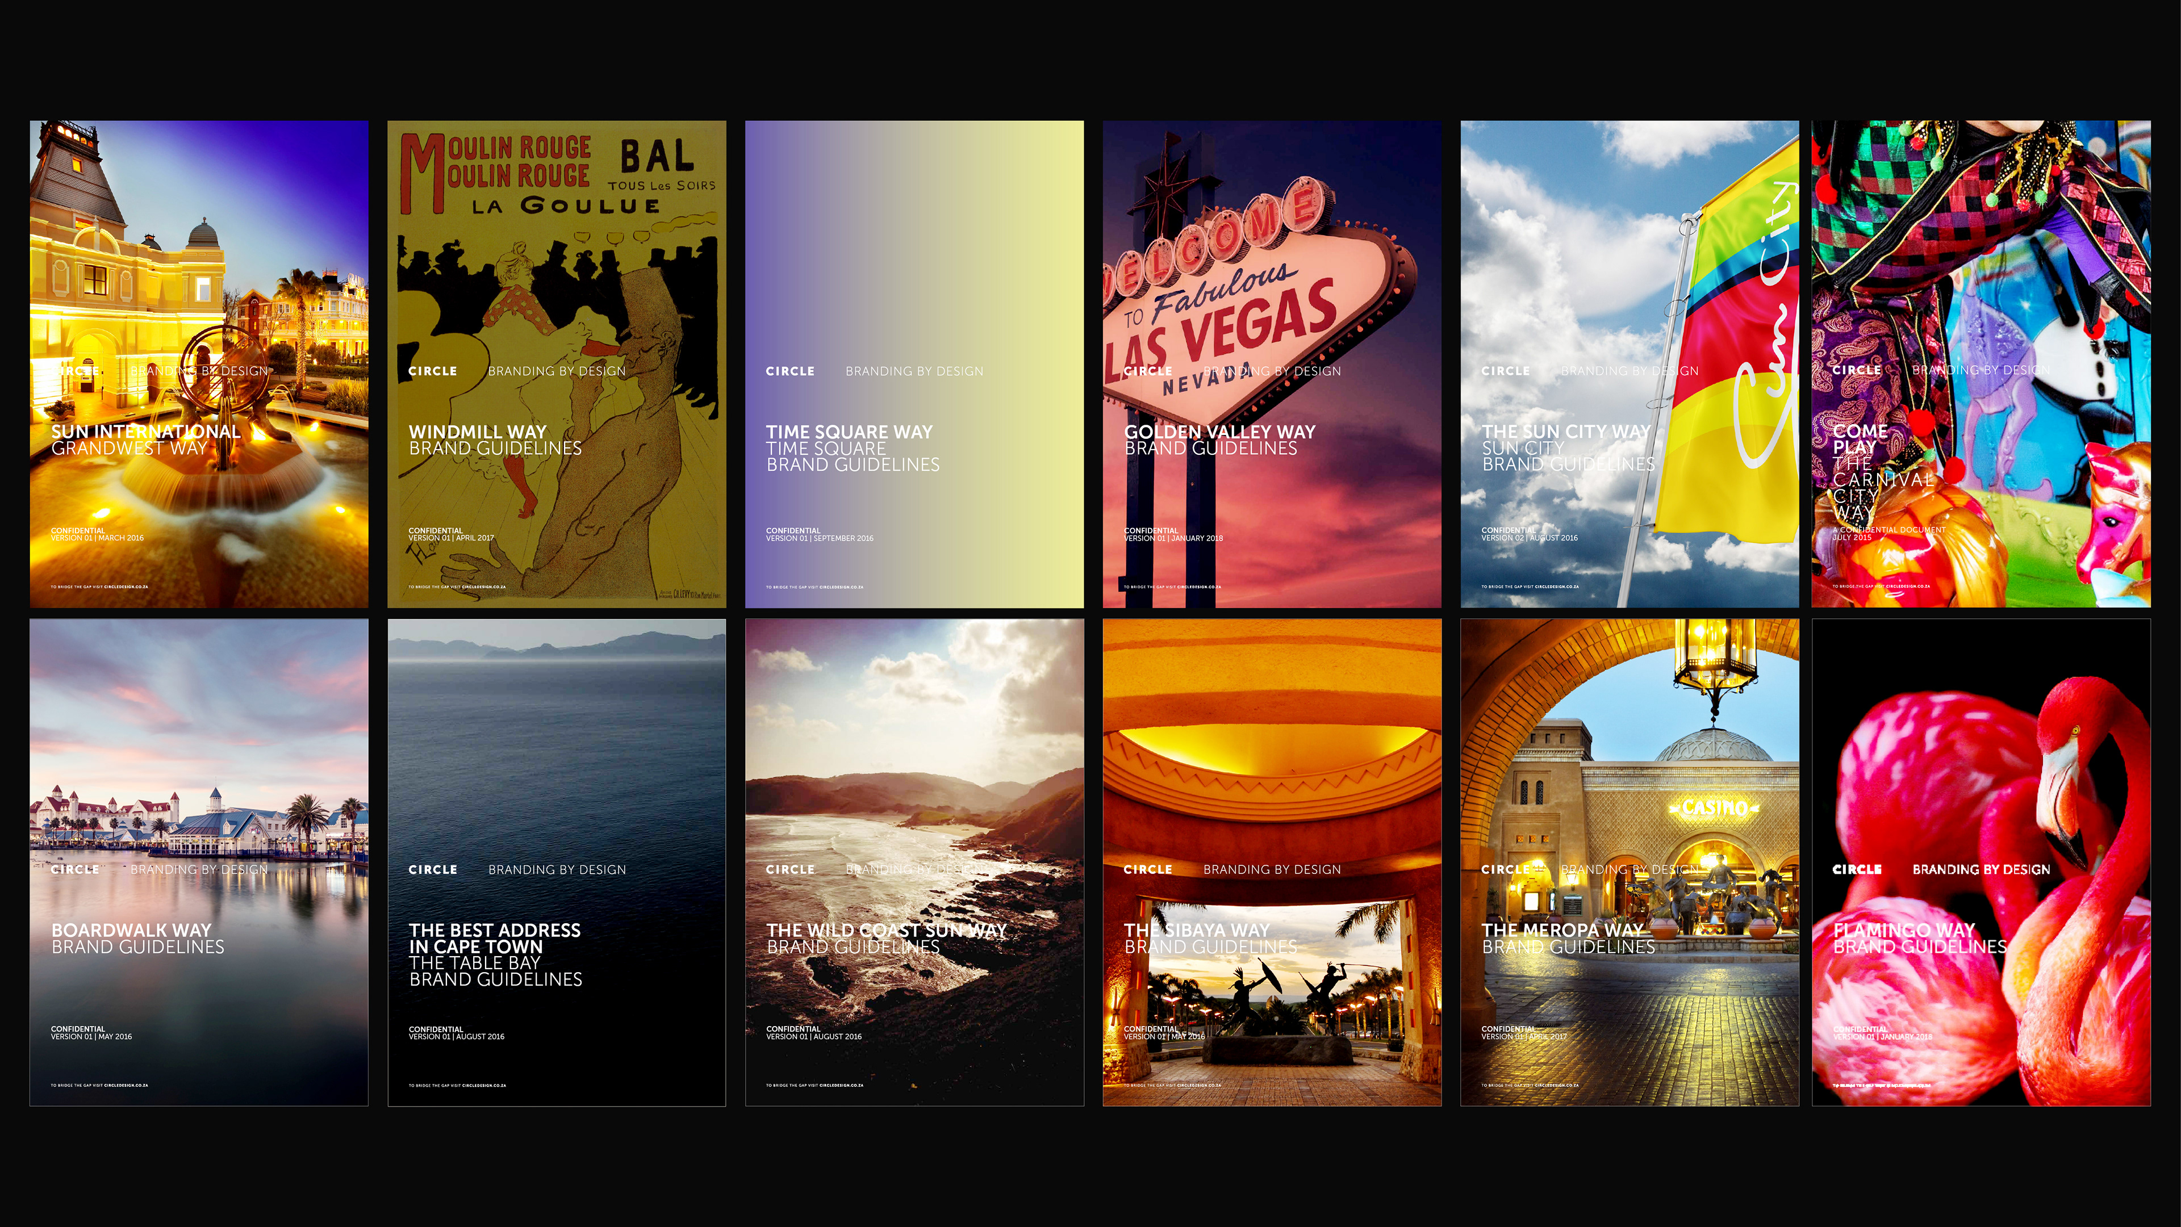Click 'VERSION 02 | AUGUST 2016' text
Image resolution: width=2181 pixels, height=1227 pixels.
(x=1530, y=538)
